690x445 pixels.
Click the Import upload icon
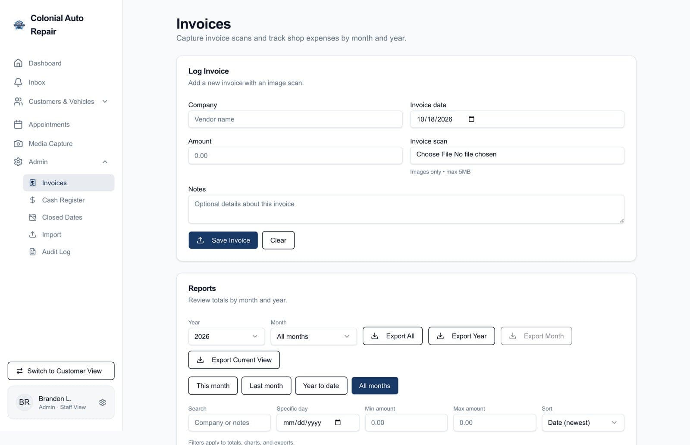click(x=32, y=235)
